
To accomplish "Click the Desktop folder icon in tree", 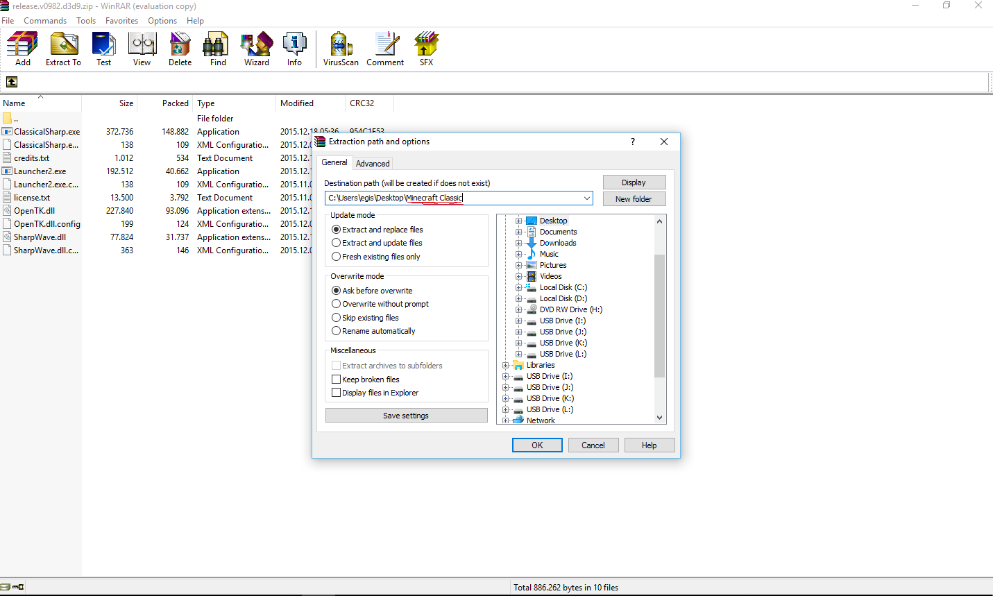I will (532, 221).
